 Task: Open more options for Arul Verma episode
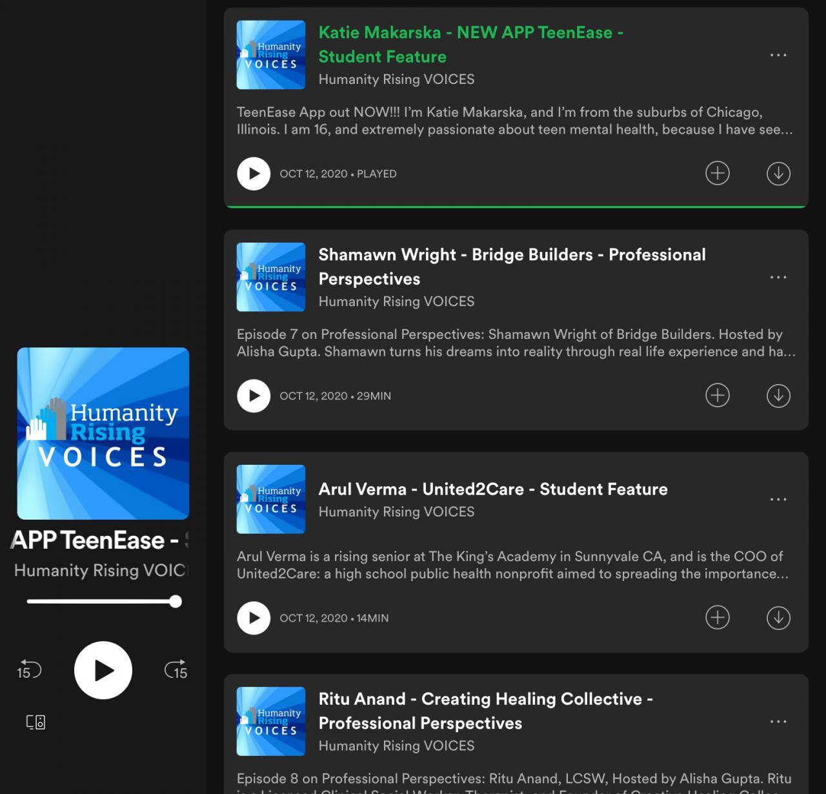pos(778,499)
